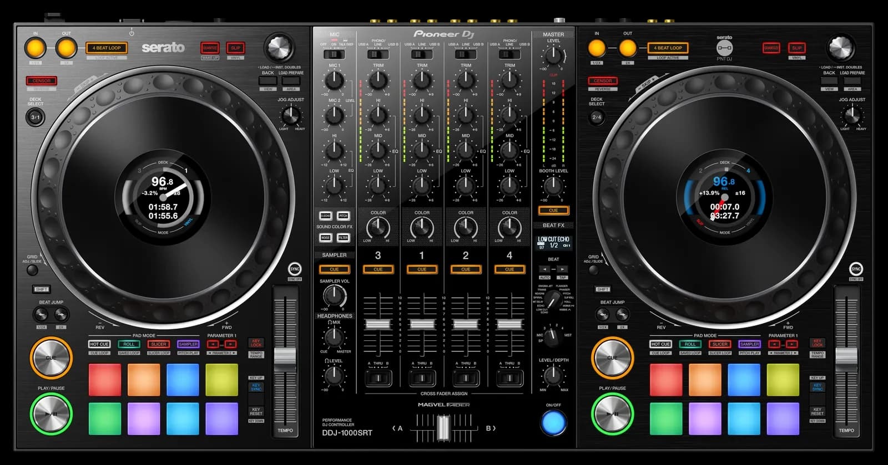Select left deck HOT CUE pad mode

99,344
